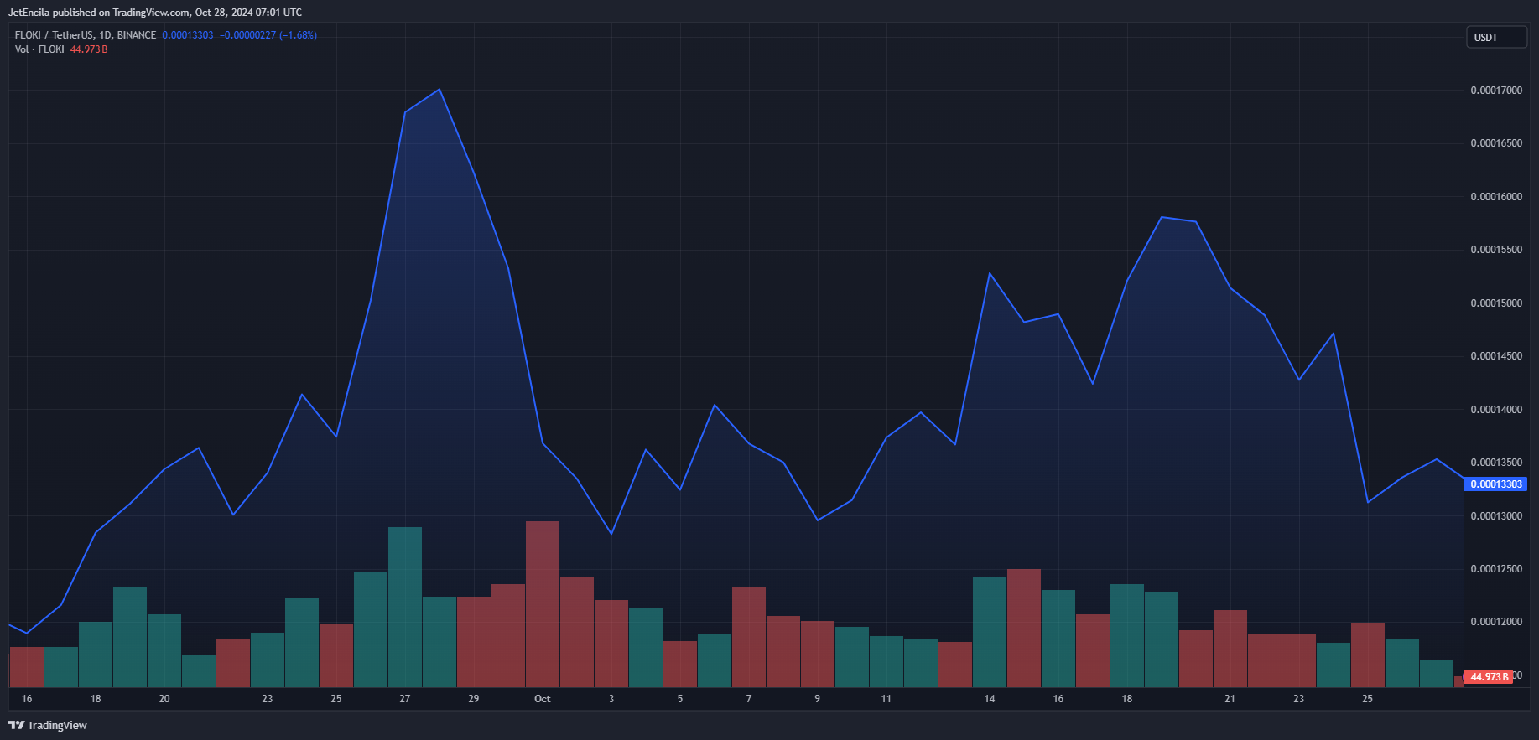Click the FLOKI / TetherUS symbol title
1539x740 pixels.
coord(54,35)
